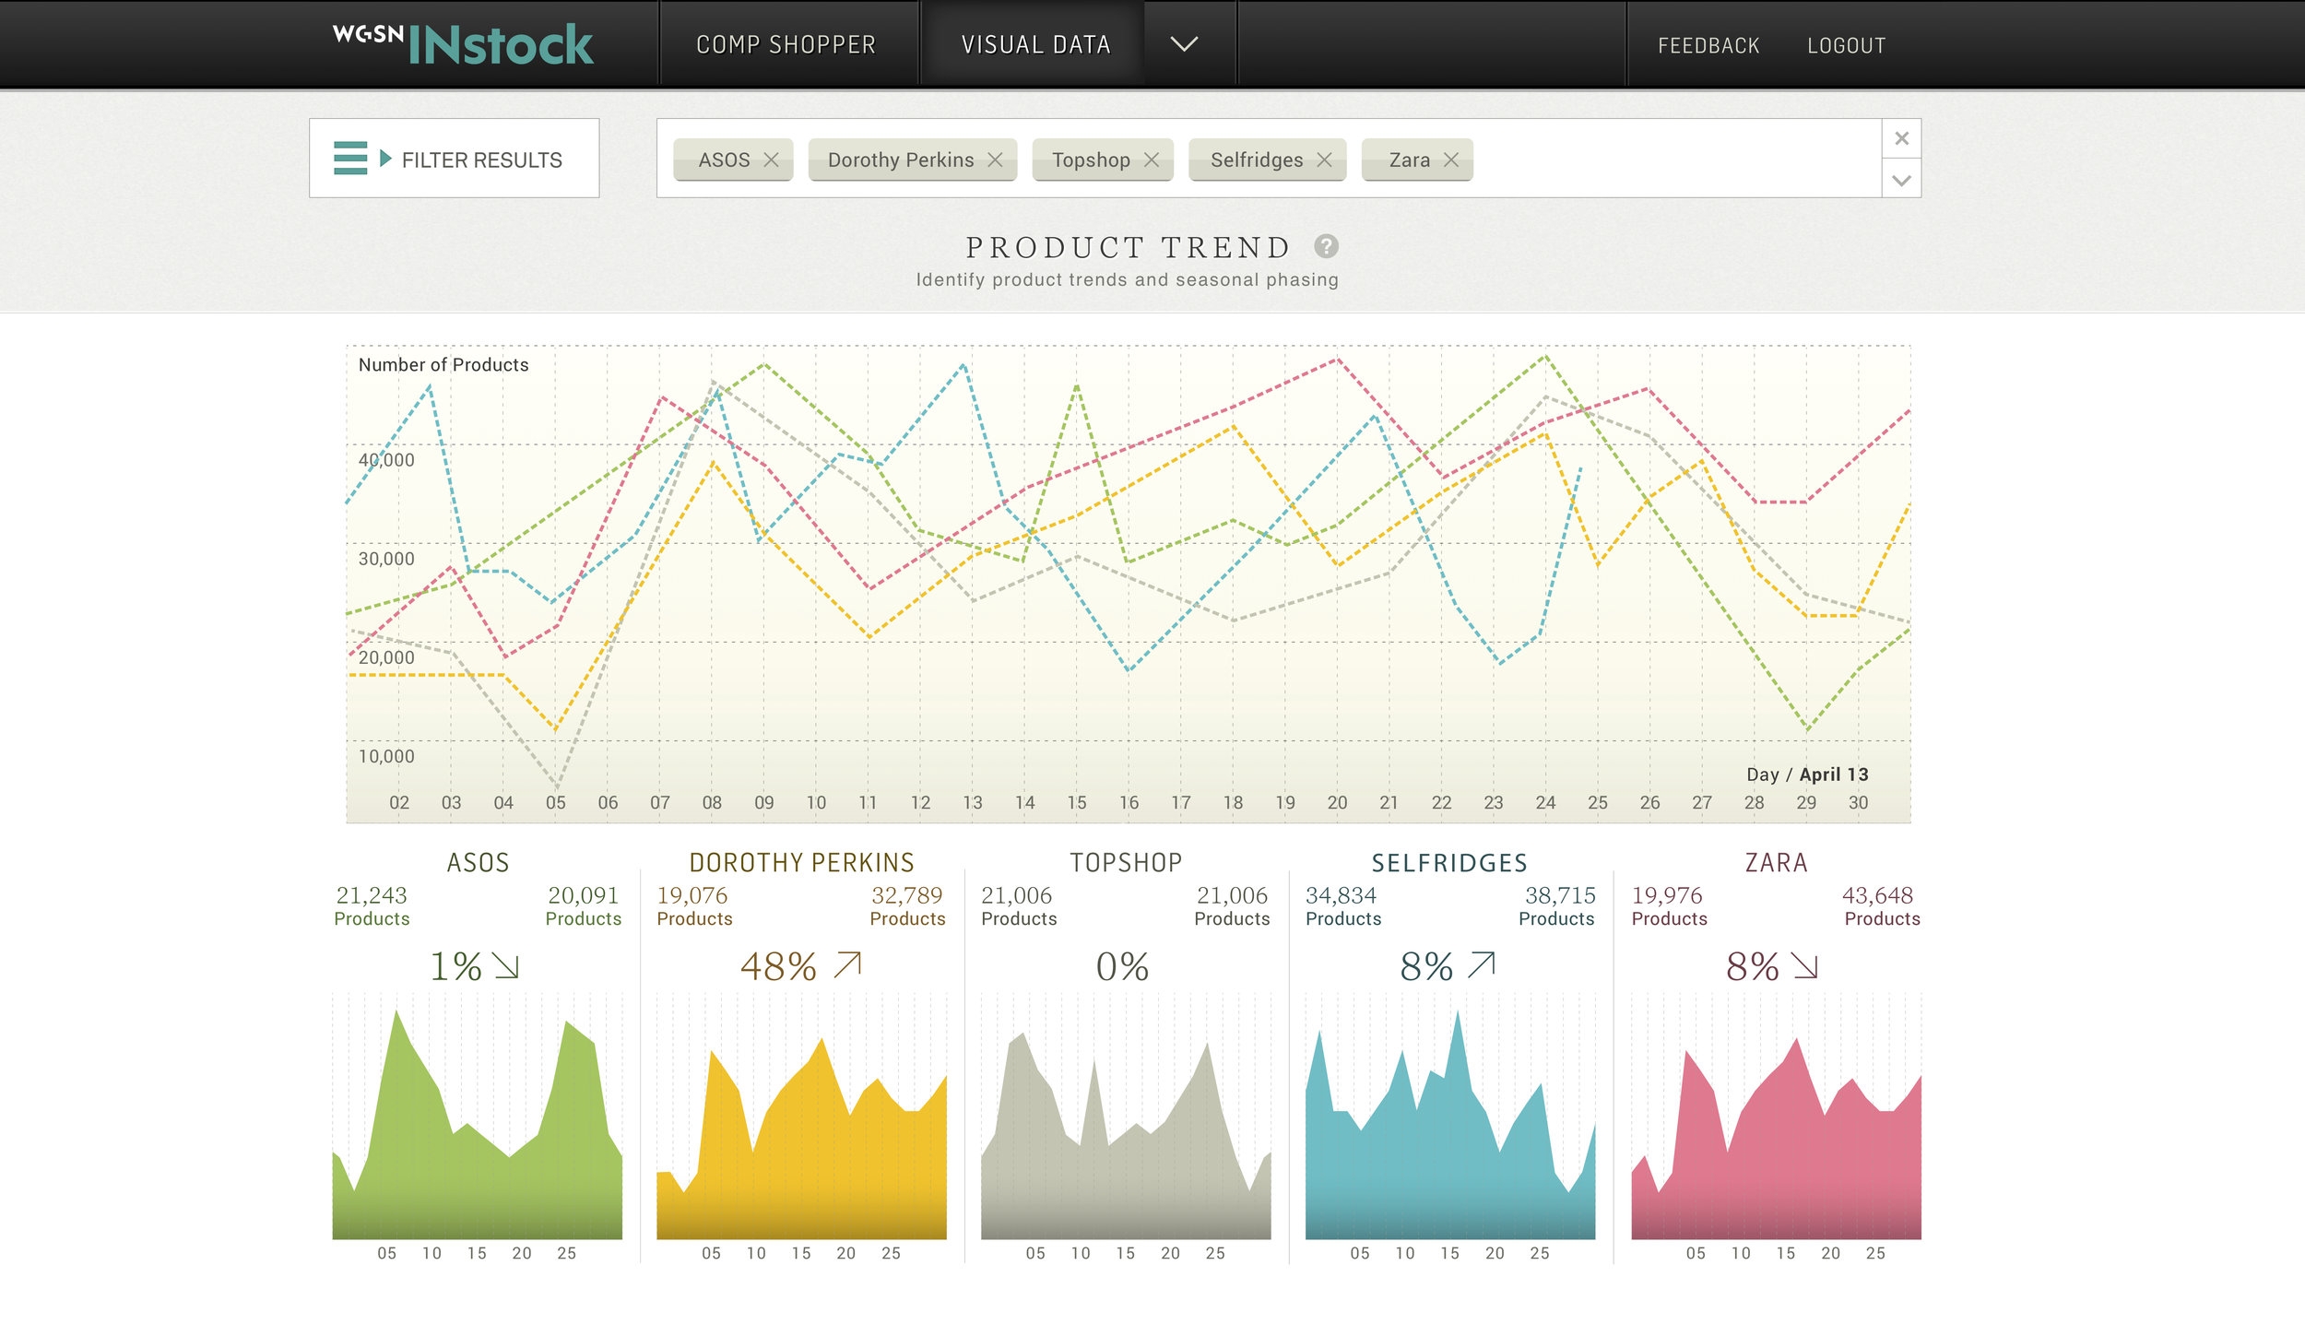The width and height of the screenshot is (2305, 1324).
Task: Click the Dorothy Perkins panel heading
Action: tap(801, 863)
